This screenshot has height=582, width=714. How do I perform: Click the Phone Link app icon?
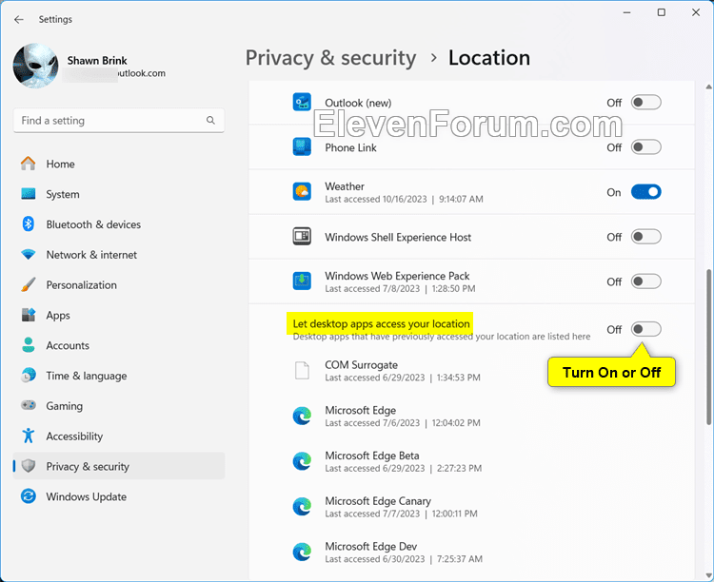click(302, 147)
